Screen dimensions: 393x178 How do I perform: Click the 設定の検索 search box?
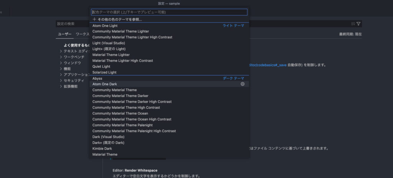click(x=73, y=24)
